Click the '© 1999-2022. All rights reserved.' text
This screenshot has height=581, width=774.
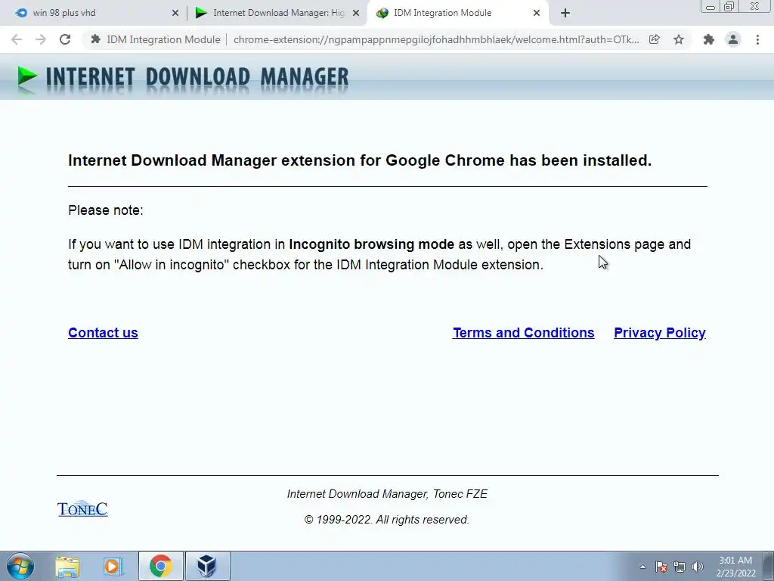(x=386, y=520)
